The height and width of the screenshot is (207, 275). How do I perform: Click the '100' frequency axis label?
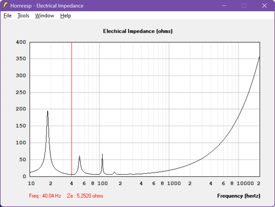tap(103, 183)
